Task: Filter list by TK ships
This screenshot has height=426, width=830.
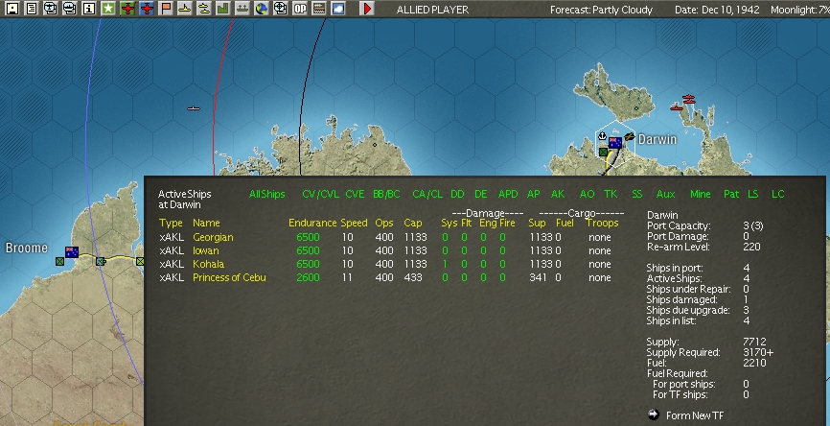Action: click(611, 195)
